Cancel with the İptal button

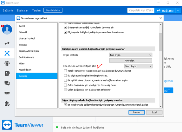[x=154, y=112]
